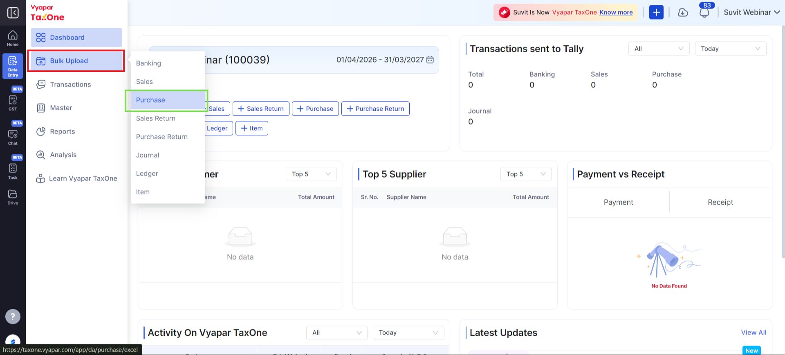
Task: Click the Vyapar TaxOne logo
Action: coord(47,13)
